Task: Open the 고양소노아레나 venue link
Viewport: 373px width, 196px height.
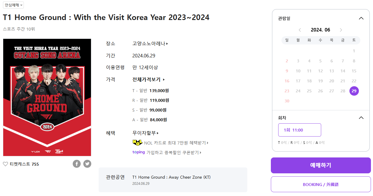Action: pos(150,44)
